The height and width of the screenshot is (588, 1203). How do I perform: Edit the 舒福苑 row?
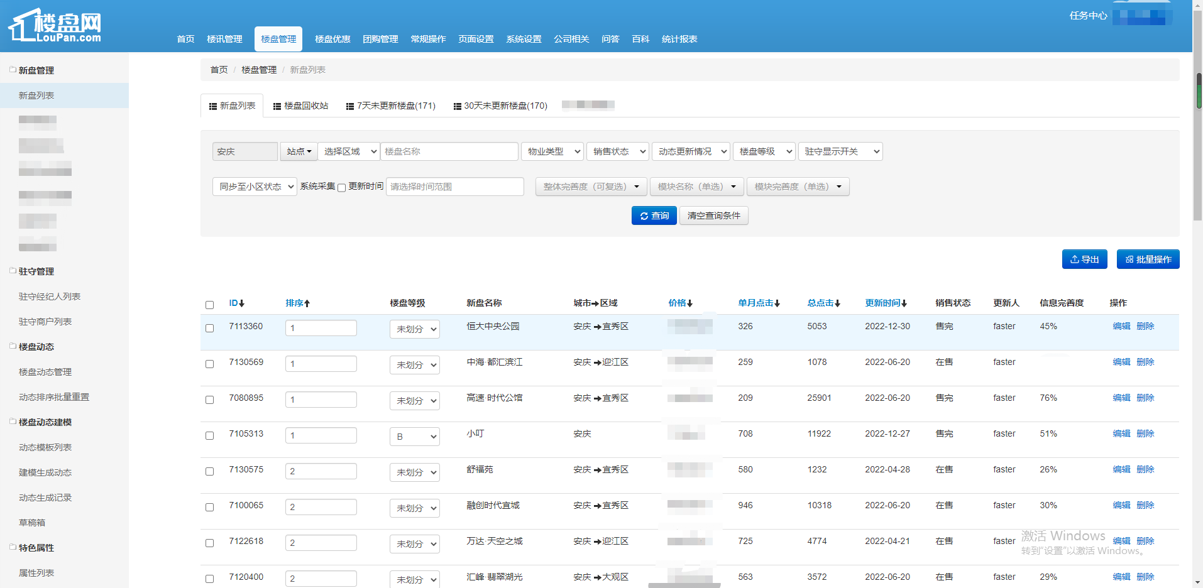click(x=1121, y=469)
